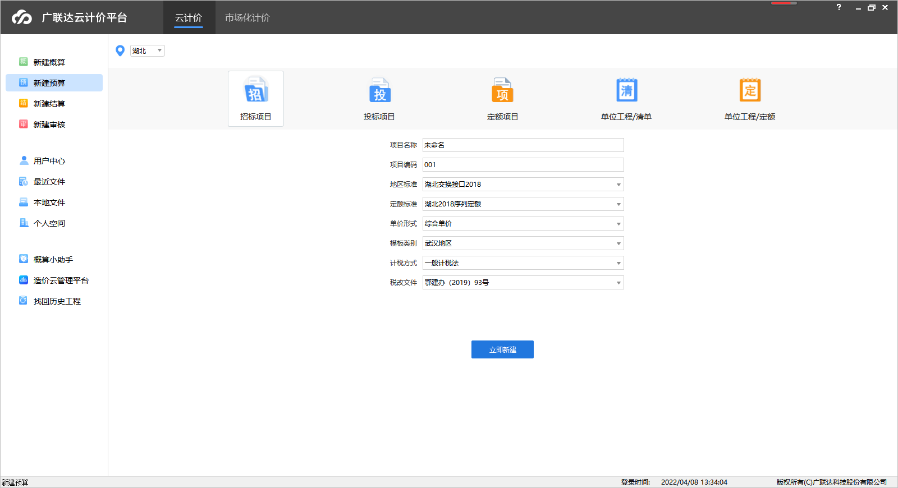
Task: Click the 本地文件 icon in the sidebar
Action: pos(24,202)
